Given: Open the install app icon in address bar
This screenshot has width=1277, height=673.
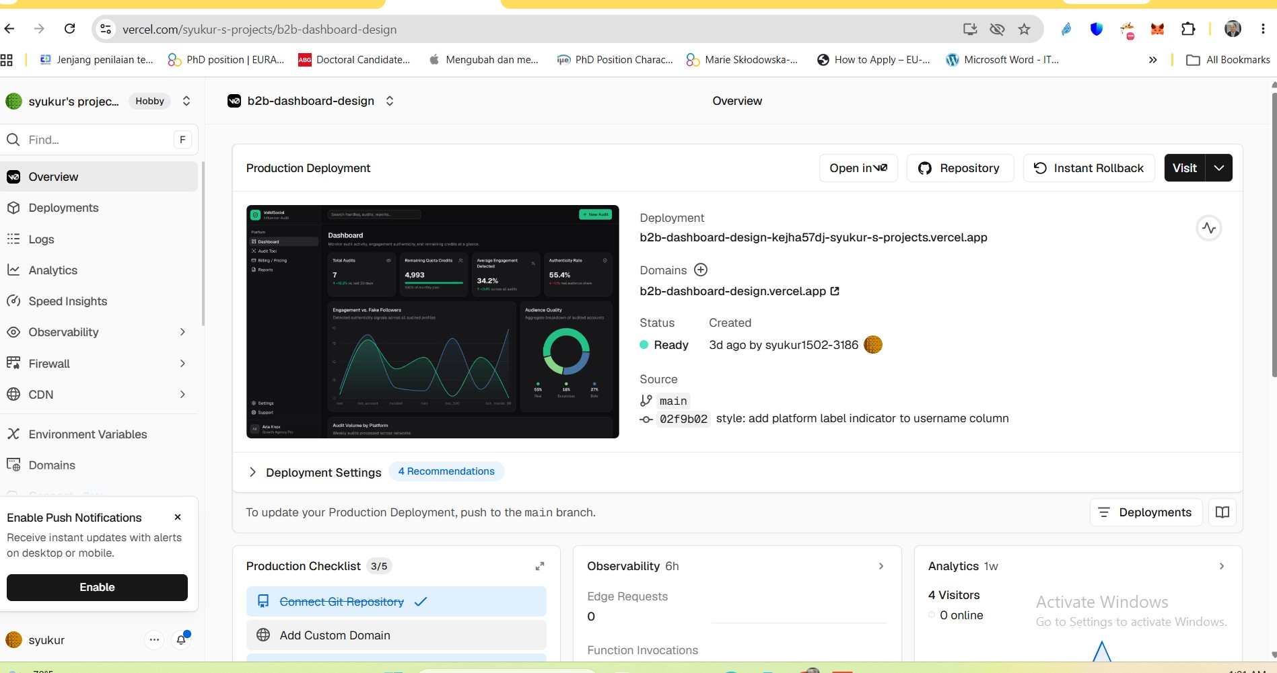Looking at the screenshot, I should pos(970,29).
